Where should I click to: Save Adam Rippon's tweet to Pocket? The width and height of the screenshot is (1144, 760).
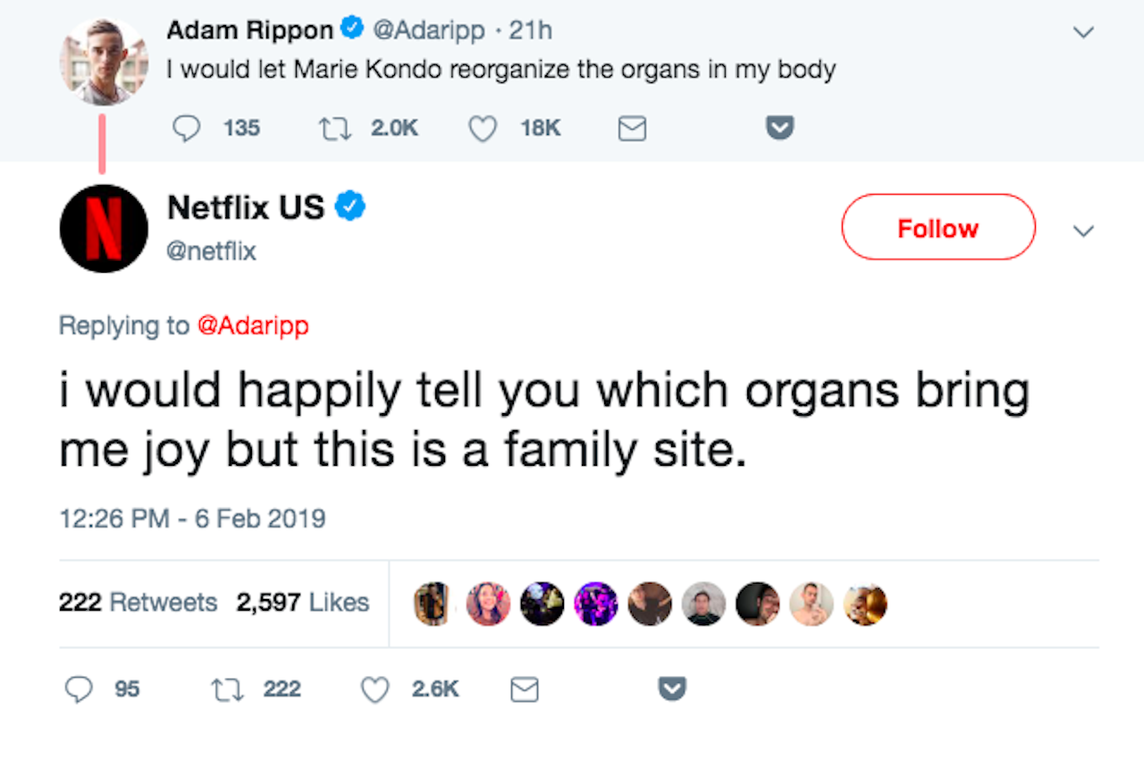point(780,129)
